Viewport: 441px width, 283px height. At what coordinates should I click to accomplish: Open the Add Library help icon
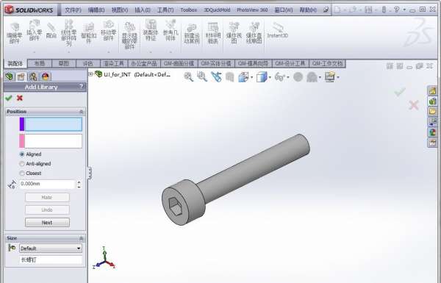pos(81,87)
